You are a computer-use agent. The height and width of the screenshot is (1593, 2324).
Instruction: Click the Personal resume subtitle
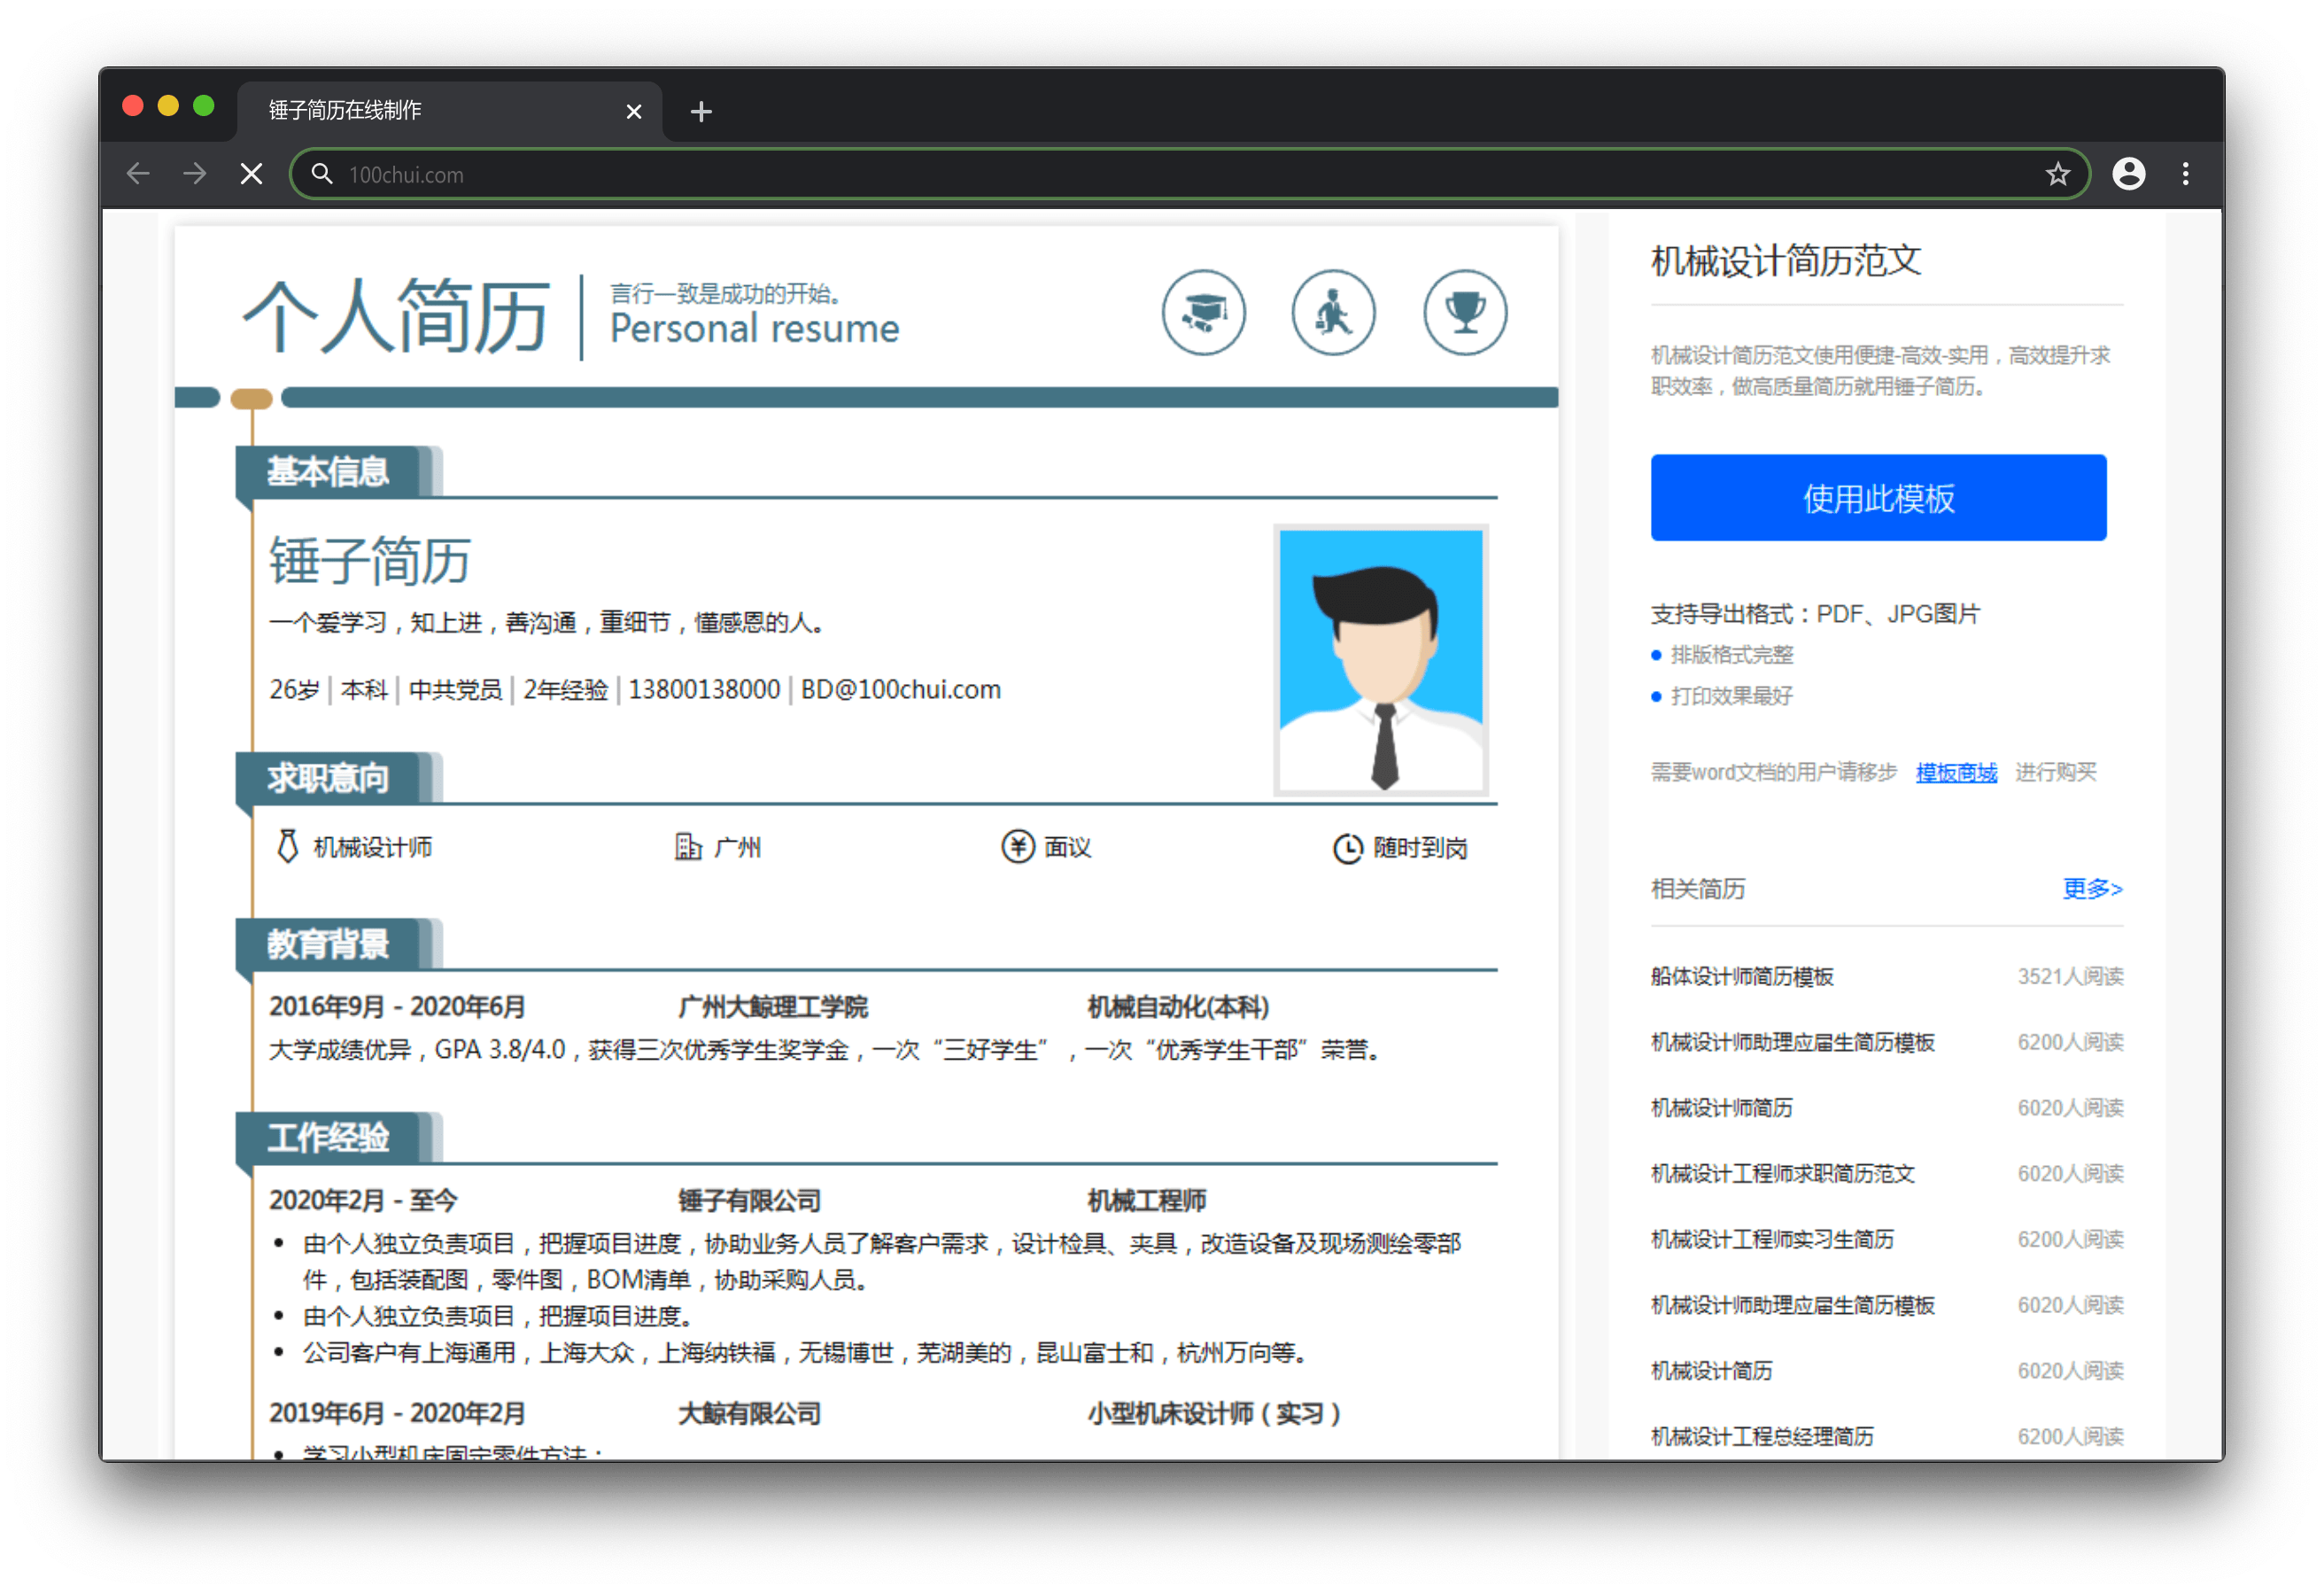754,328
